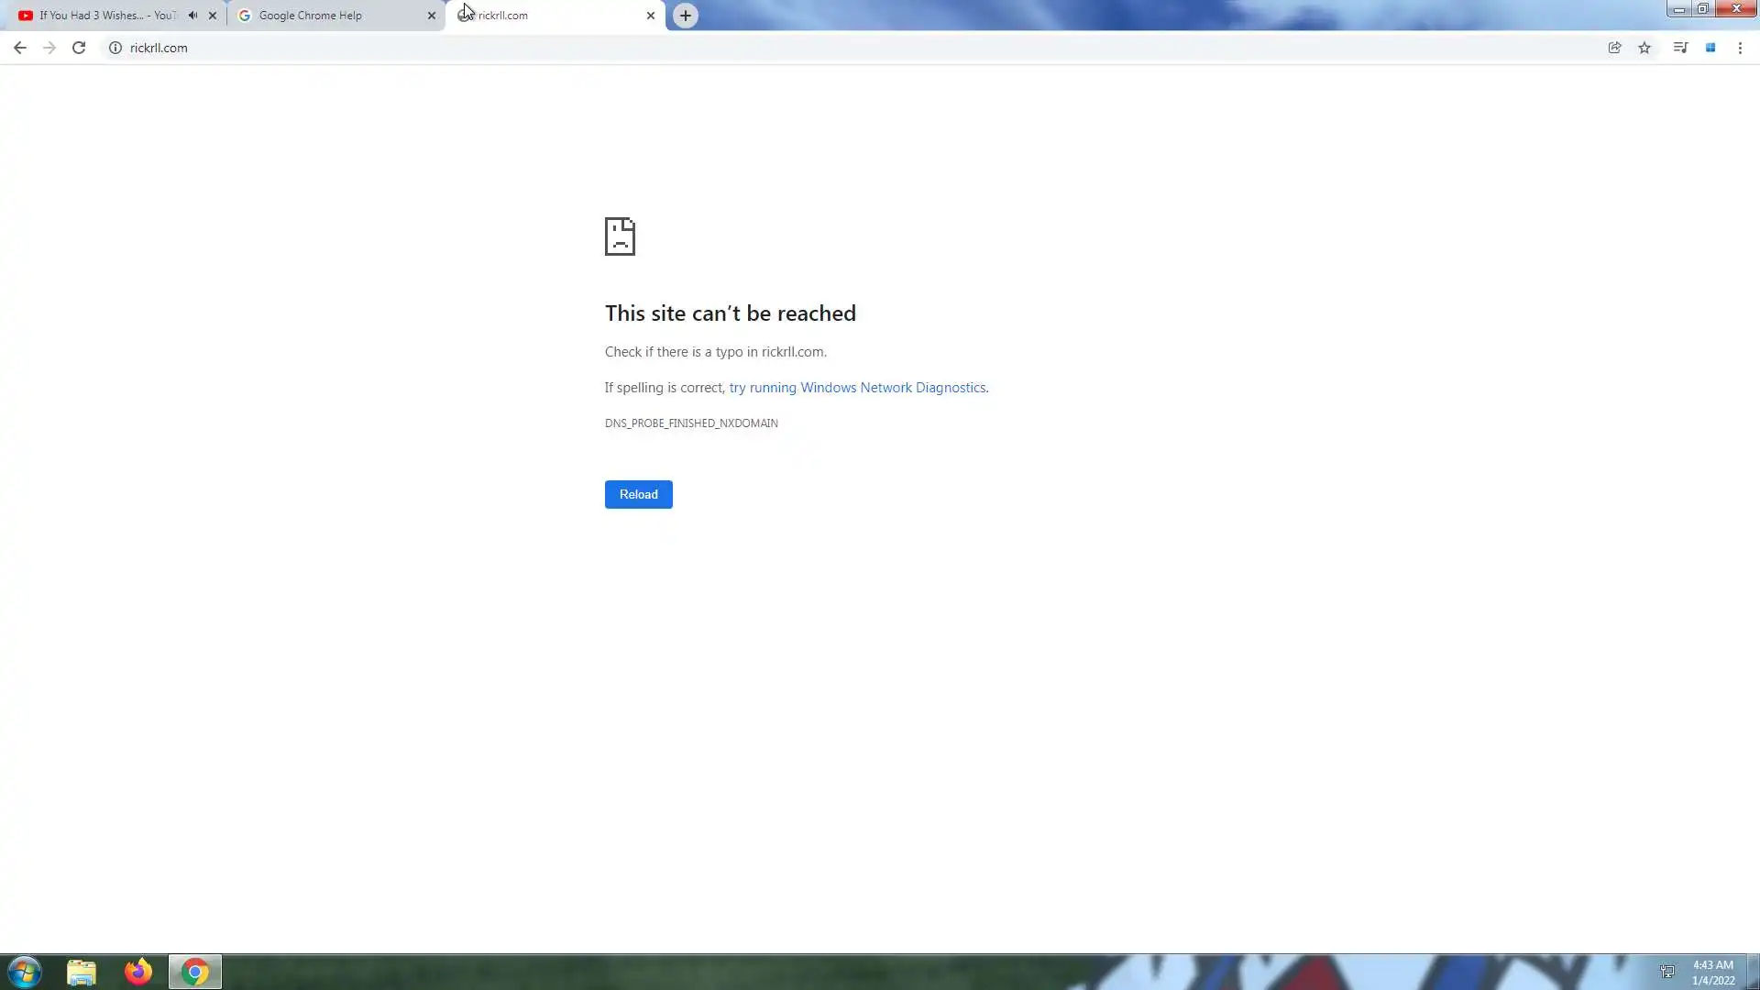The width and height of the screenshot is (1760, 990).
Task: Open Windows Network Diagnostics link
Action: click(x=858, y=388)
